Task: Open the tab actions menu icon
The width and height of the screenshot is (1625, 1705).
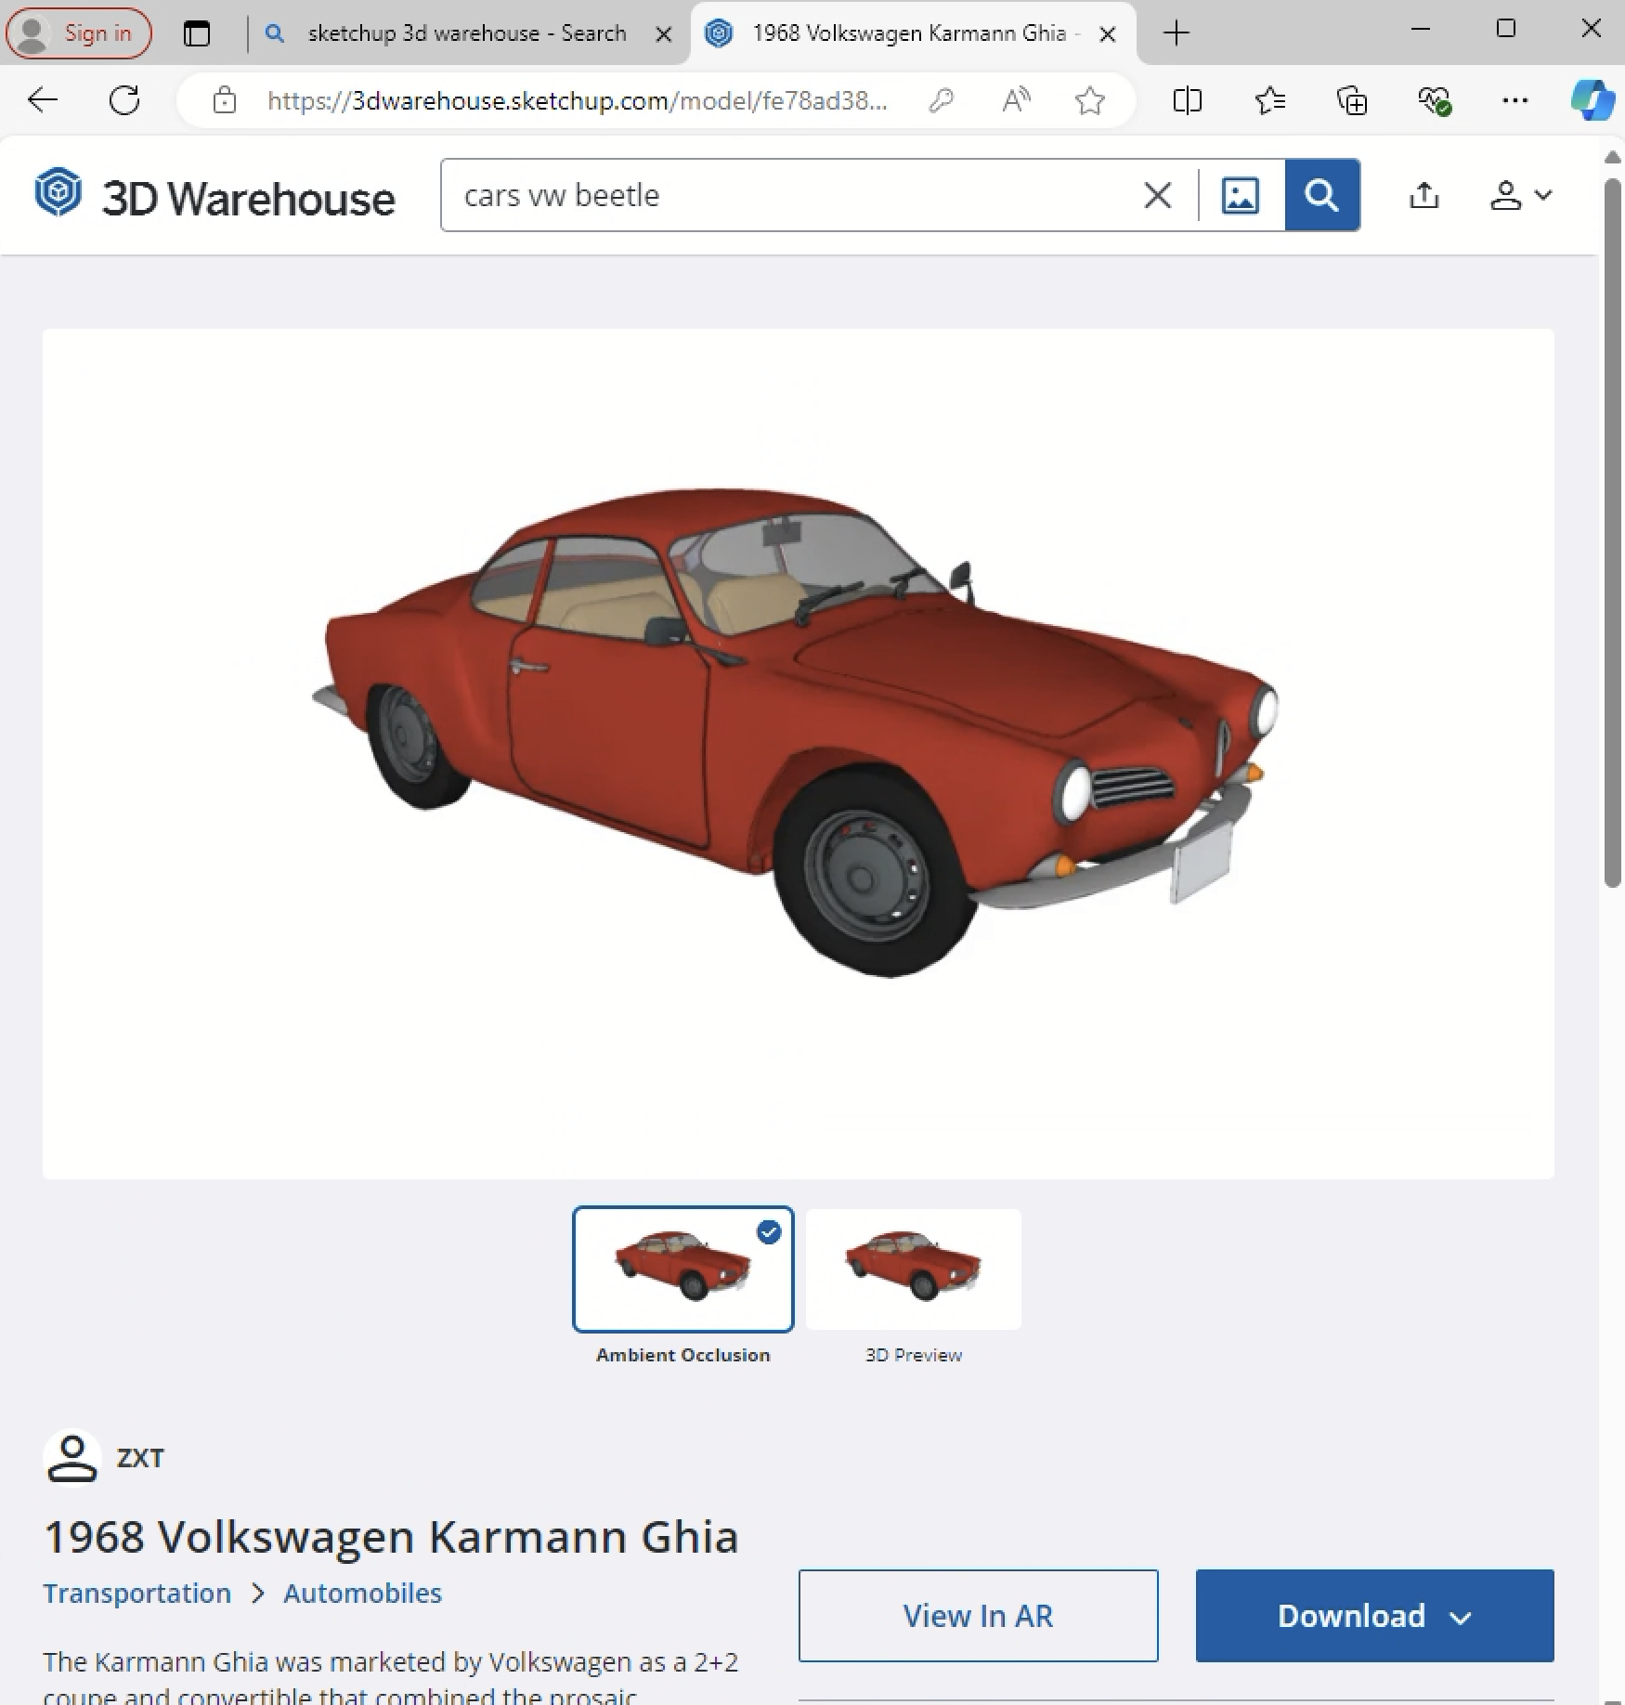Action: tap(196, 33)
